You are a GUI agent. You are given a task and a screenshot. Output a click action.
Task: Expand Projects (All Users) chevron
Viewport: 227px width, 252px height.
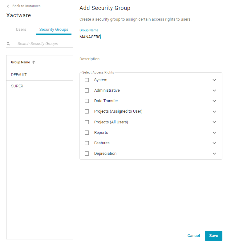(x=214, y=122)
